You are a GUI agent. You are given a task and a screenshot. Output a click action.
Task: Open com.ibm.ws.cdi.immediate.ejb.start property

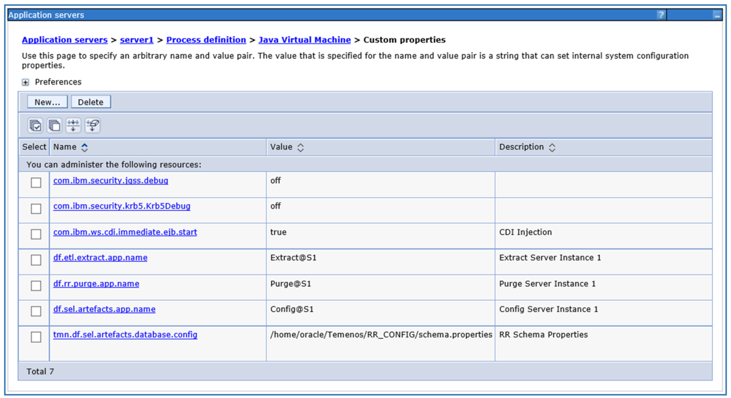[x=125, y=232]
